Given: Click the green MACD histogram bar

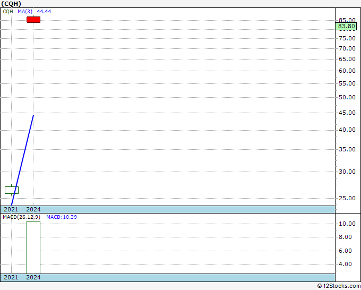Looking at the screenshot, I should pos(33,248).
